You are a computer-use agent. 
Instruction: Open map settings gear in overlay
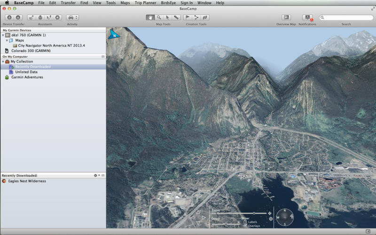click(271, 219)
